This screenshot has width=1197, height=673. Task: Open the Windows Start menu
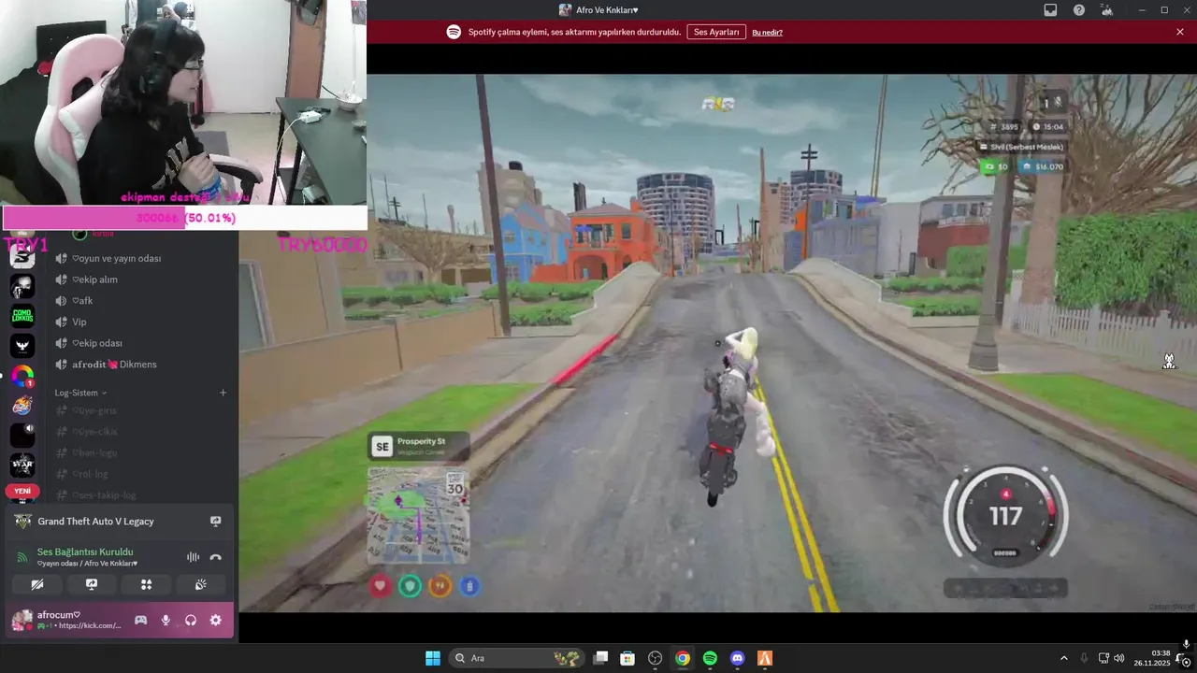click(433, 658)
